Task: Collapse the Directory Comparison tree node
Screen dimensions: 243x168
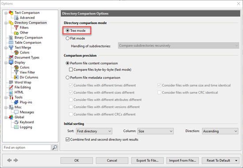Action: click(x=6, y=23)
